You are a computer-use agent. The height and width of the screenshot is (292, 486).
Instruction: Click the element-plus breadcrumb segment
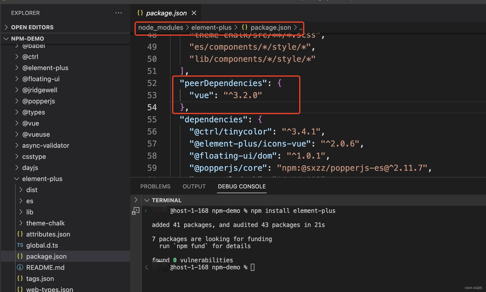tap(211, 27)
